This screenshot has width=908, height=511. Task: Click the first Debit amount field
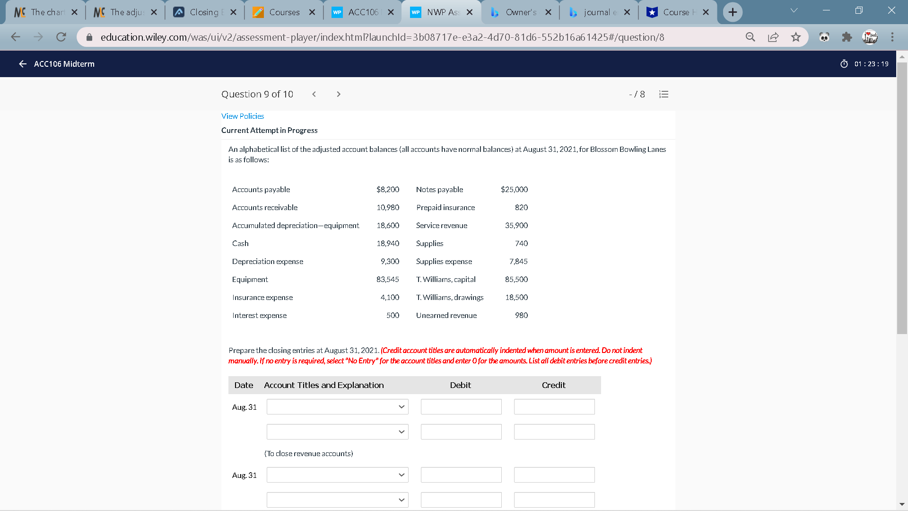pos(461,407)
